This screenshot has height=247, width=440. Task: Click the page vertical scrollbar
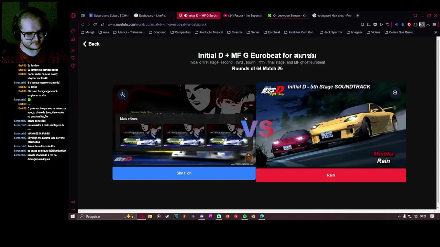click(x=438, y=123)
